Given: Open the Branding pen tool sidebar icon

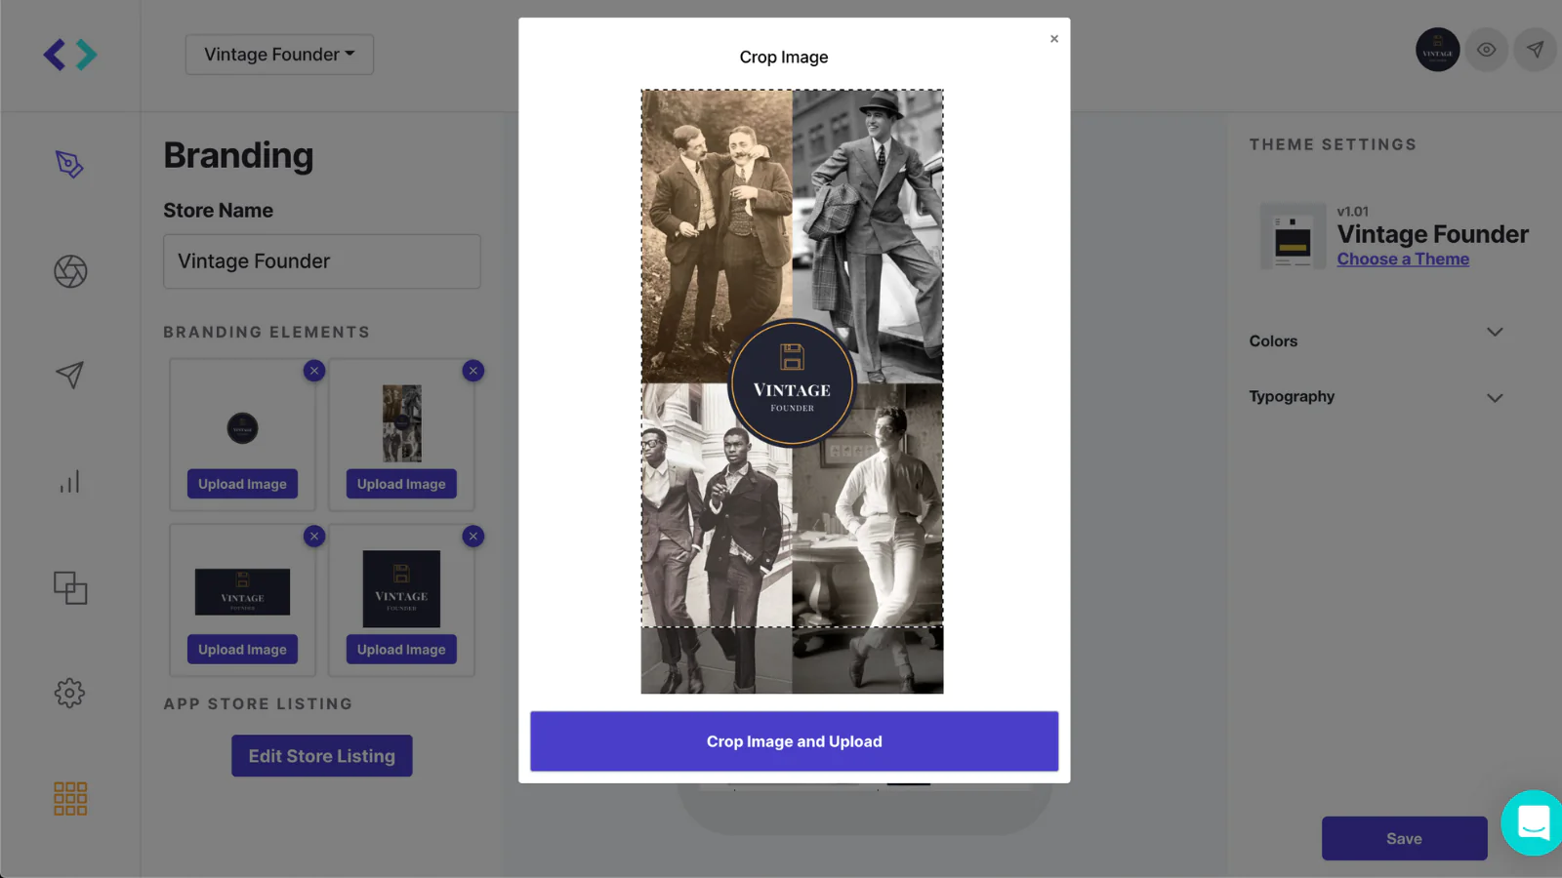Looking at the screenshot, I should click(x=69, y=164).
